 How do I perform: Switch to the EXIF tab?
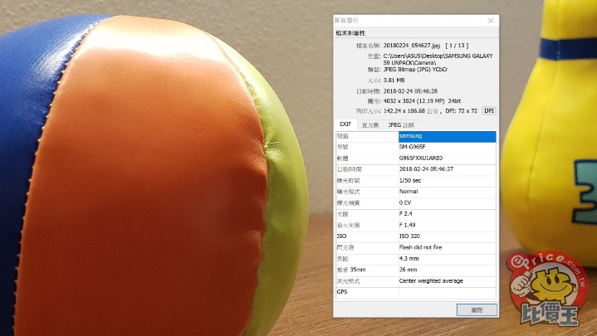pyautogui.click(x=345, y=124)
